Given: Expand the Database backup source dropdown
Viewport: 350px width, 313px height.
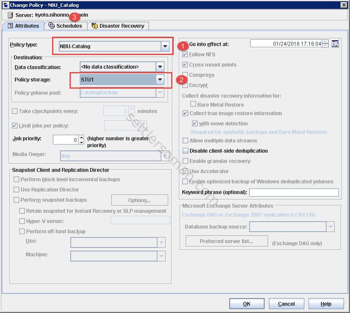Looking at the screenshot, I should coord(331,226).
